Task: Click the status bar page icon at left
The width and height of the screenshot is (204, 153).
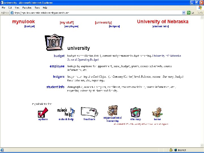Action: (2, 150)
